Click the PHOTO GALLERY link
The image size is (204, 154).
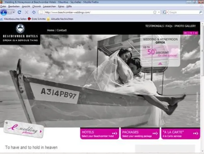pyautogui.click(x=185, y=26)
